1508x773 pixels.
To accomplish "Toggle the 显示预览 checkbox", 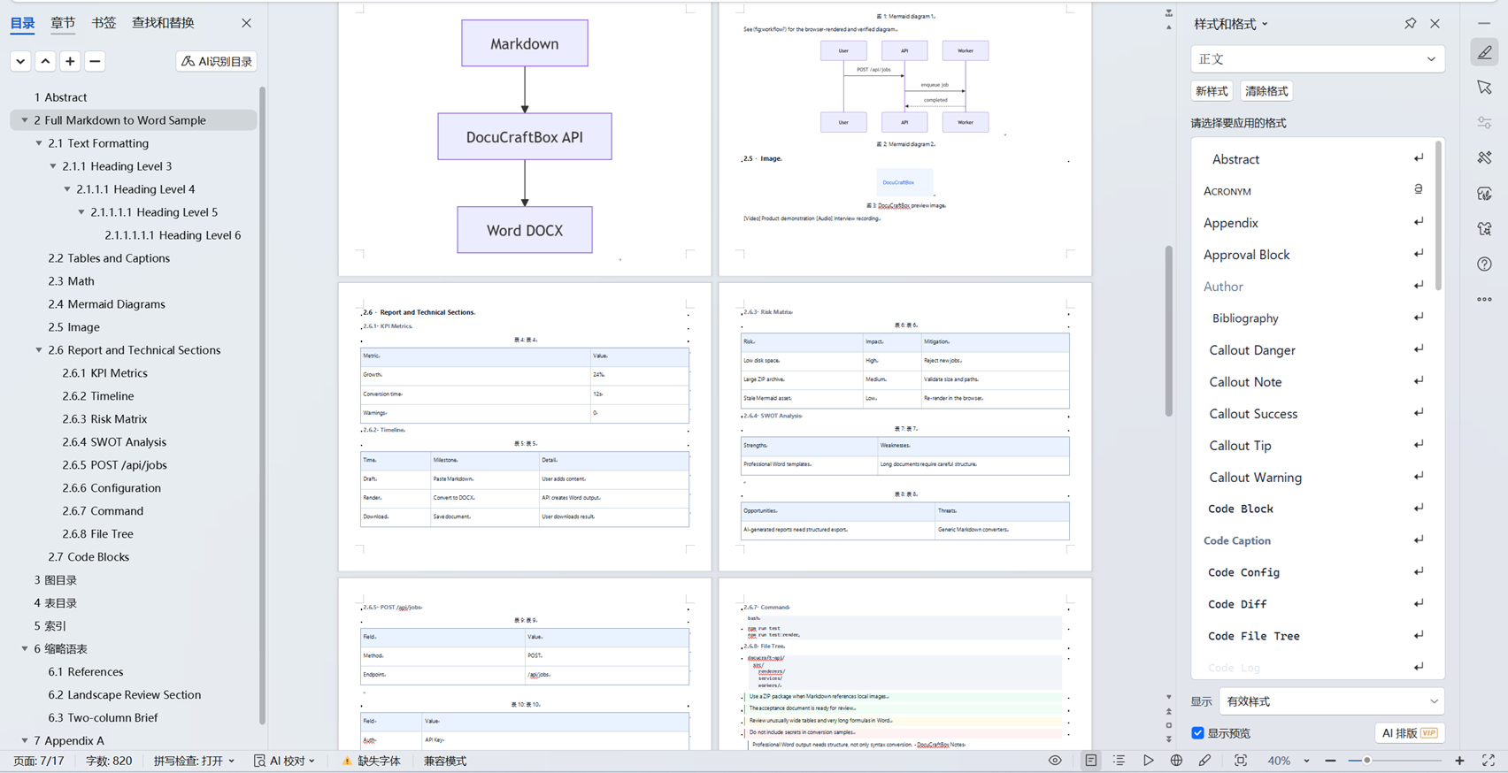I will [1198, 733].
